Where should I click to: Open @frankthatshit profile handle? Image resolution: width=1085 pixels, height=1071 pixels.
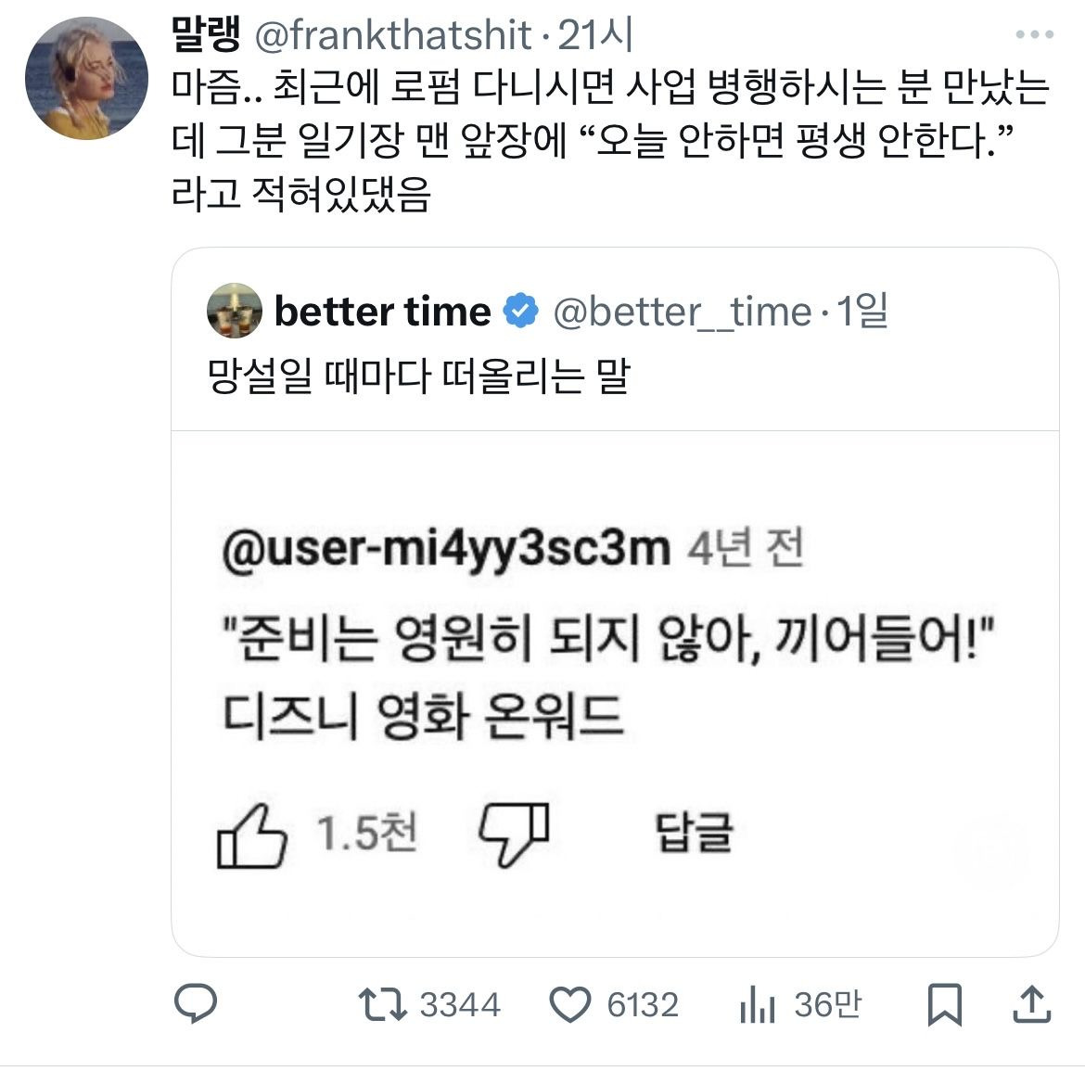click(391, 35)
